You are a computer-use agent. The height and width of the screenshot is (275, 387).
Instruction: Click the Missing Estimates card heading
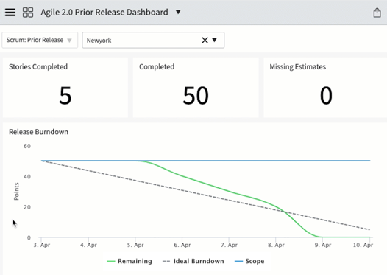[x=298, y=67]
